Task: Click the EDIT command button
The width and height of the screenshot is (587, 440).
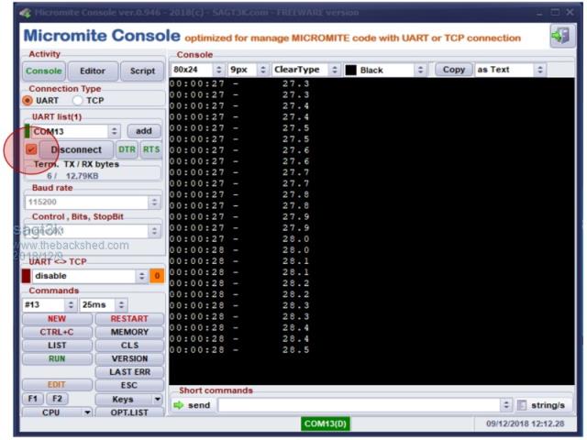Action: coord(57,385)
